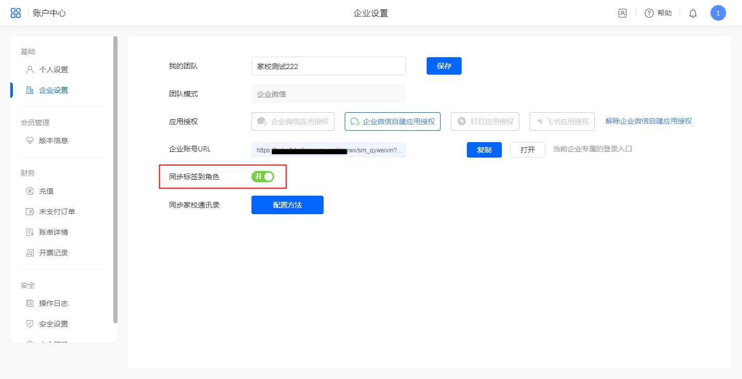Click the 我的团队 name input field
742x379 pixels.
[x=328, y=66]
